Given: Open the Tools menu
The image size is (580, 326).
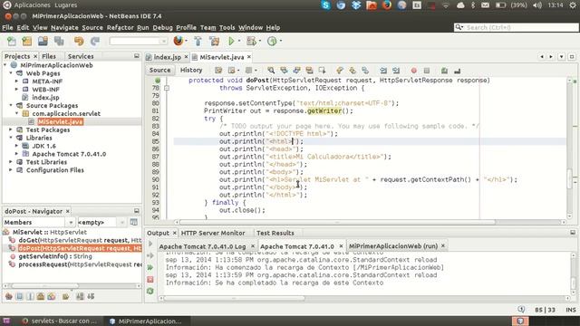Looking at the screenshot, I should click(227, 28).
